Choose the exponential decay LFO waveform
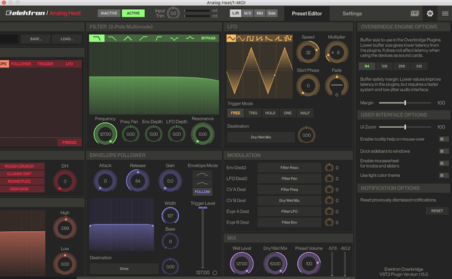The image size is (452, 279). pos(269,38)
